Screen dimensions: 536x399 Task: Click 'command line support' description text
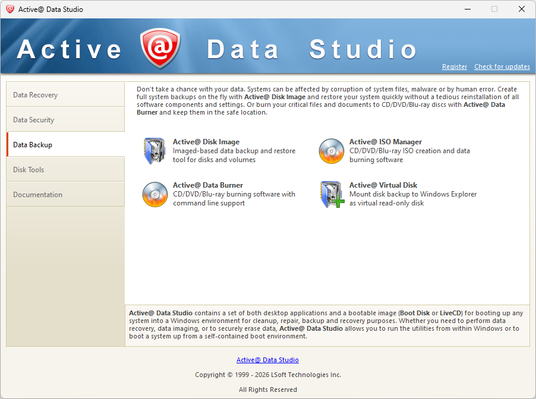pyautogui.click(x=209, y=203)
